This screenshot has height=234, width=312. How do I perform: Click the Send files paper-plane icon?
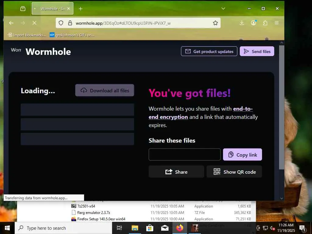[246, 51]
